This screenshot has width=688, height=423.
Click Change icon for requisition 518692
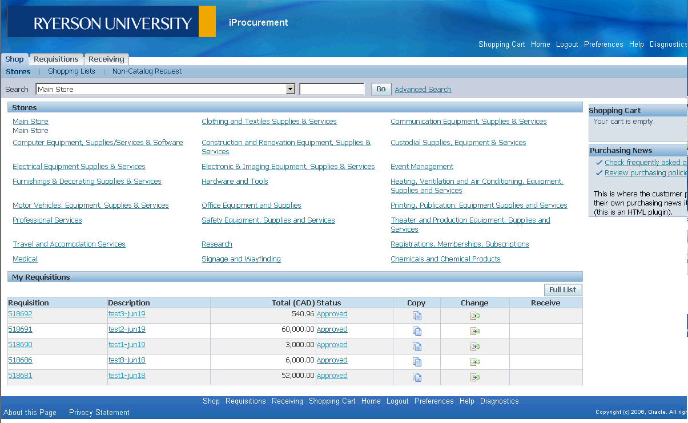click(474, 316)
